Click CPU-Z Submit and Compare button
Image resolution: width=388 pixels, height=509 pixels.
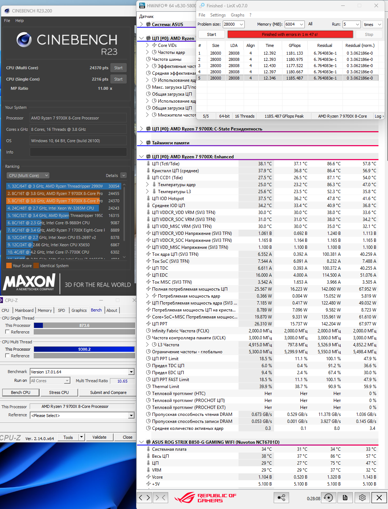pos(108,392)
